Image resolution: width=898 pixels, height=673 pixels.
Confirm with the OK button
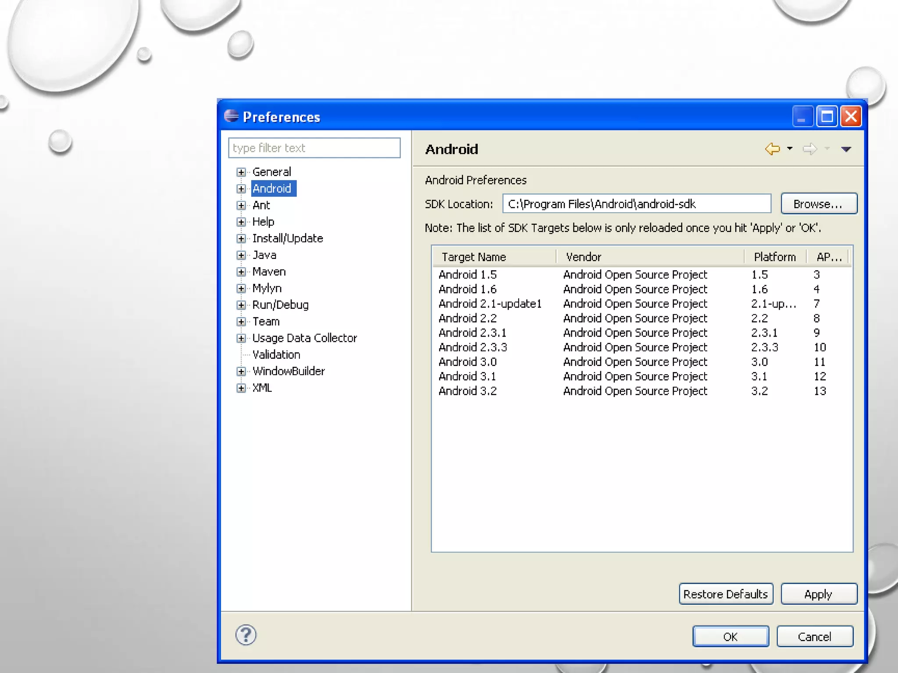coord(731,637)
